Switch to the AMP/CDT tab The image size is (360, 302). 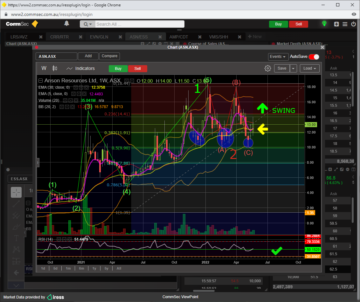pyautogui.click(x=178, y=37)
